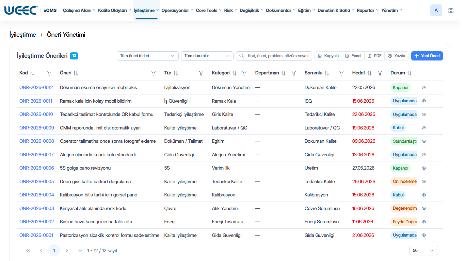Expand the Dokümanlar menu
Screen dimensions: 465x261
point(281,11)
